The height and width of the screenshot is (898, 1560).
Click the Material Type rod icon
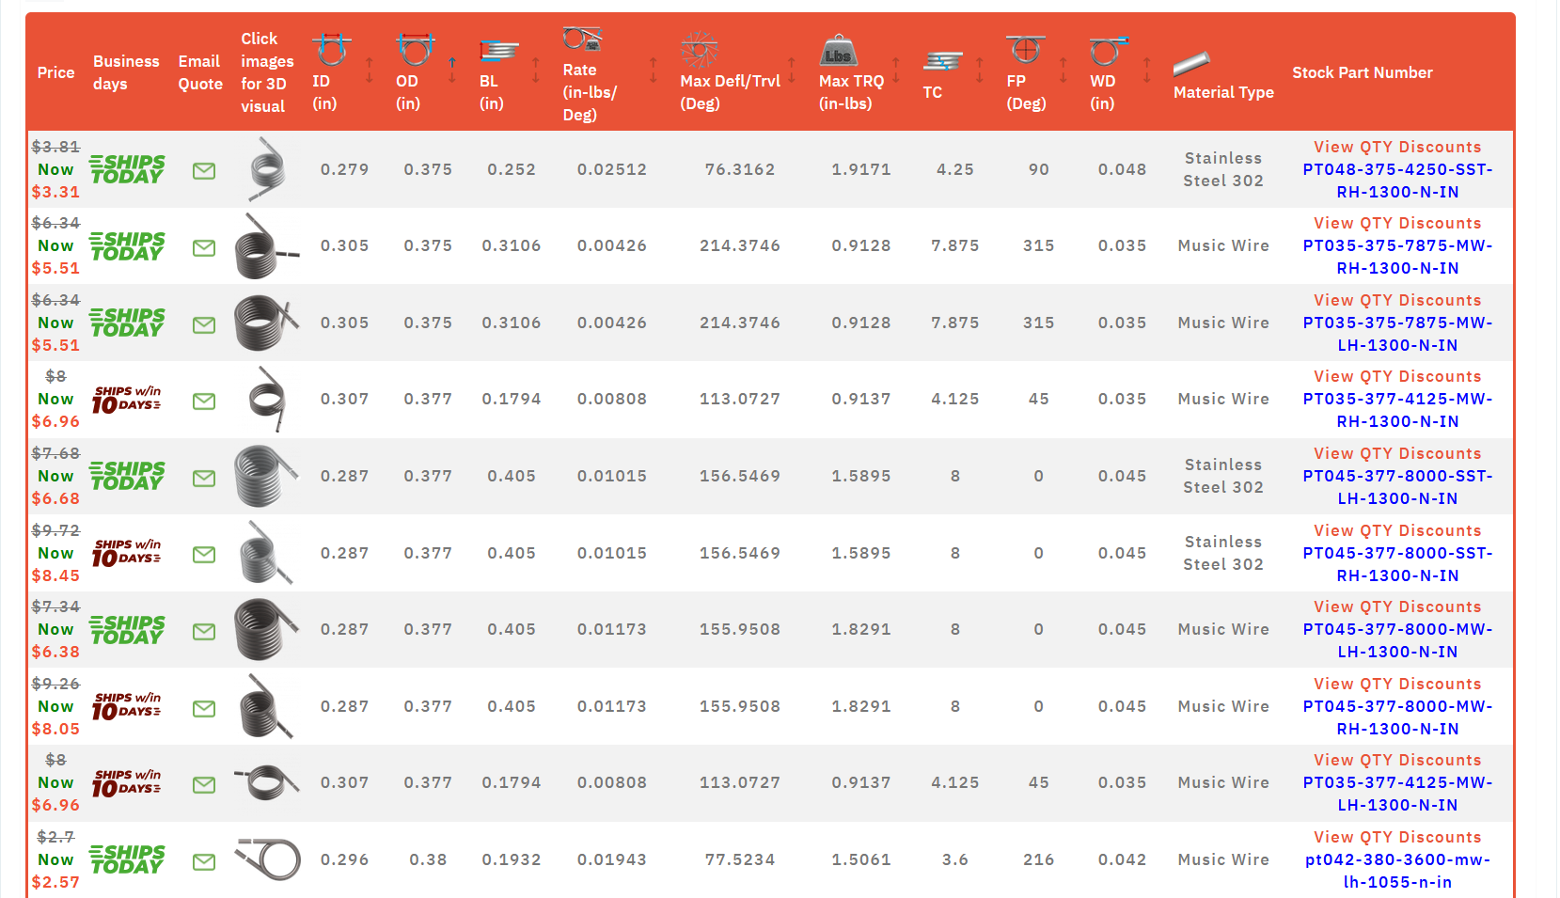[x=1190, y=65]
